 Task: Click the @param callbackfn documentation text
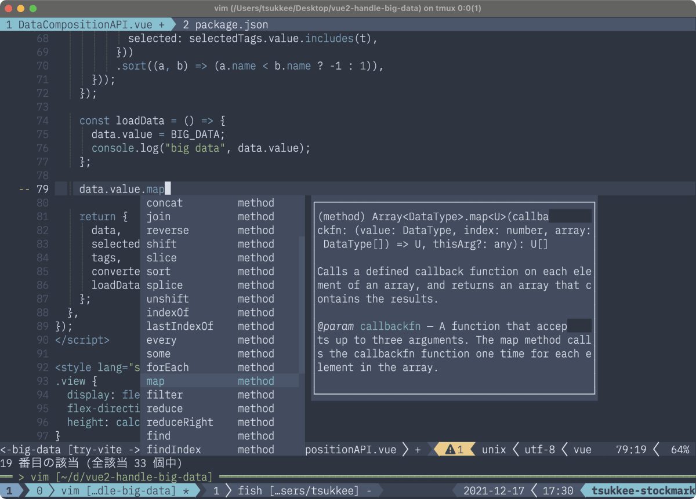pyautogui.click(x=369, y=326)
